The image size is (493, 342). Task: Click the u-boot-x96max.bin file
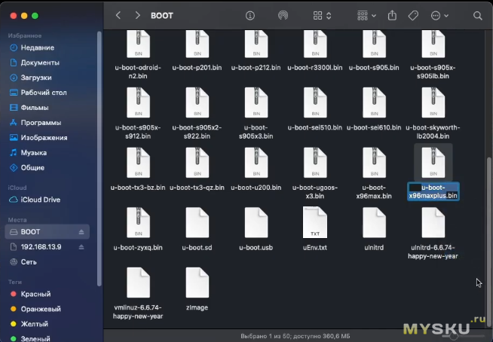(373, 163)
